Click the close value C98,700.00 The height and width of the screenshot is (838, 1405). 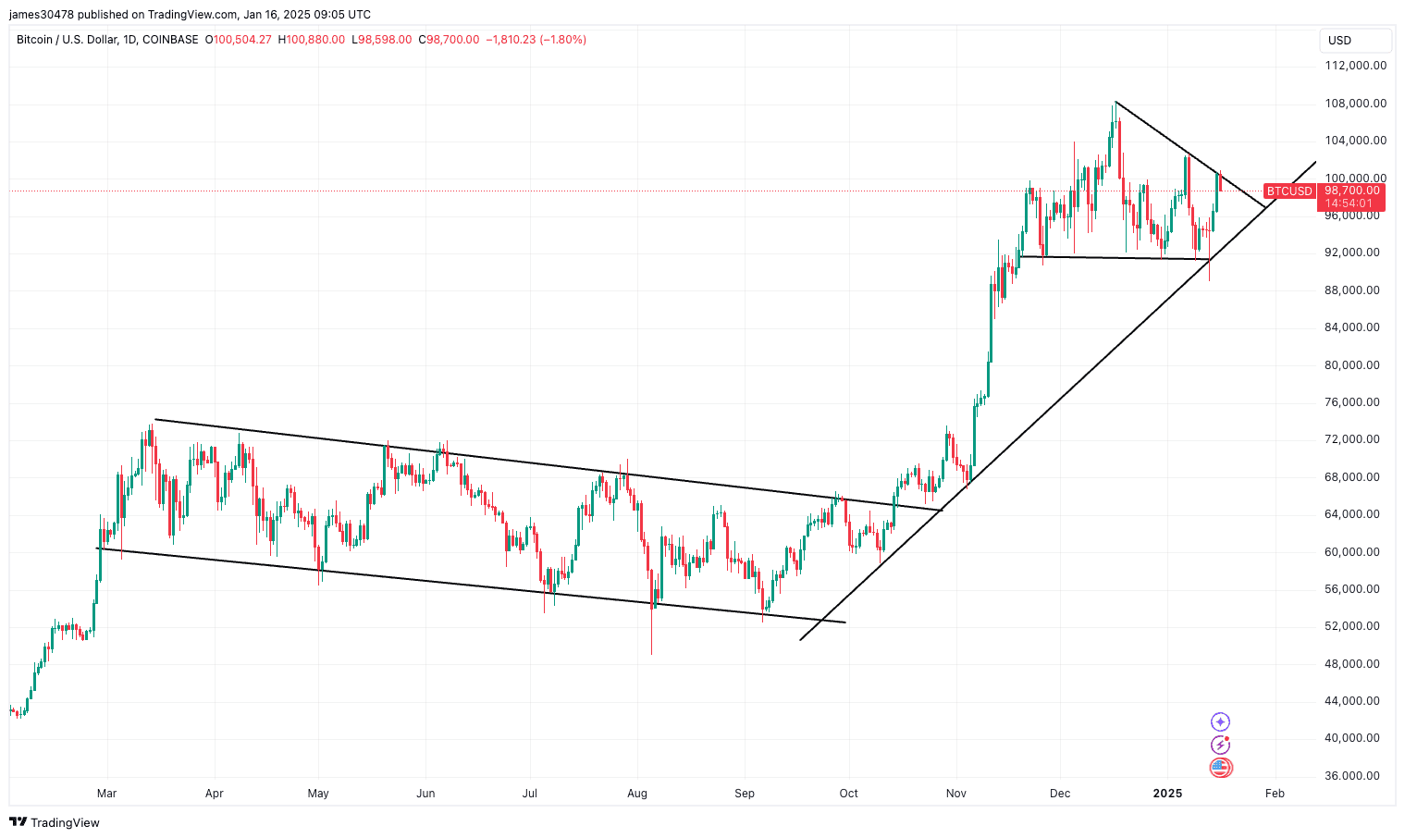click(x=449, y=40)
